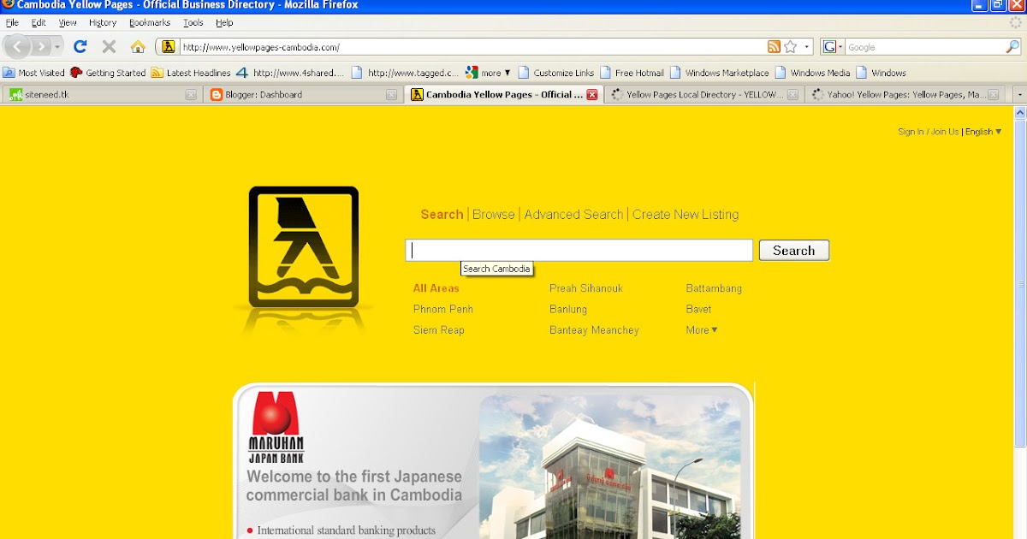Expand the Google 'more' bookmark folder

pyautogui.click(x=488, y=73)
